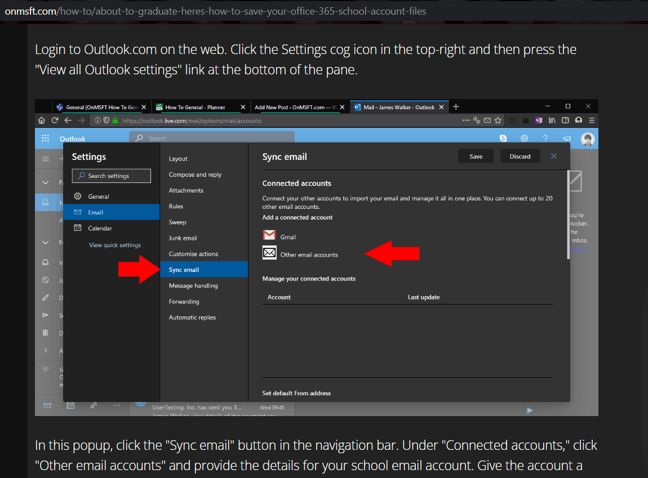Screen dimensions: 648x478
Task: Click the browser reload icon
Action: 55,120
